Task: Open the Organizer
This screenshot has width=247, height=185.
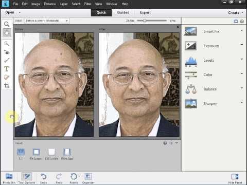Action: pyautogui.click(x=88, y=178)
